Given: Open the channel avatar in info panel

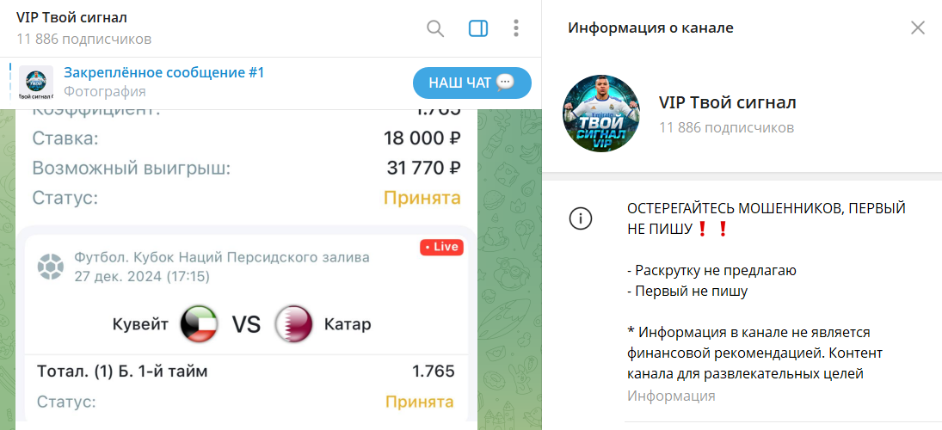Looking at the screenshot, I should click(x=601, y=114).
